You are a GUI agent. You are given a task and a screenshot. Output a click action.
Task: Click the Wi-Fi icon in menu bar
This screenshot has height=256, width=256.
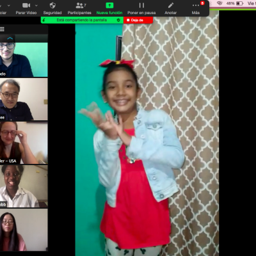pos(220,3)
